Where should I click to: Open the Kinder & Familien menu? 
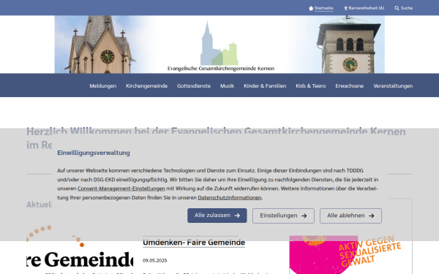point(265,85)
